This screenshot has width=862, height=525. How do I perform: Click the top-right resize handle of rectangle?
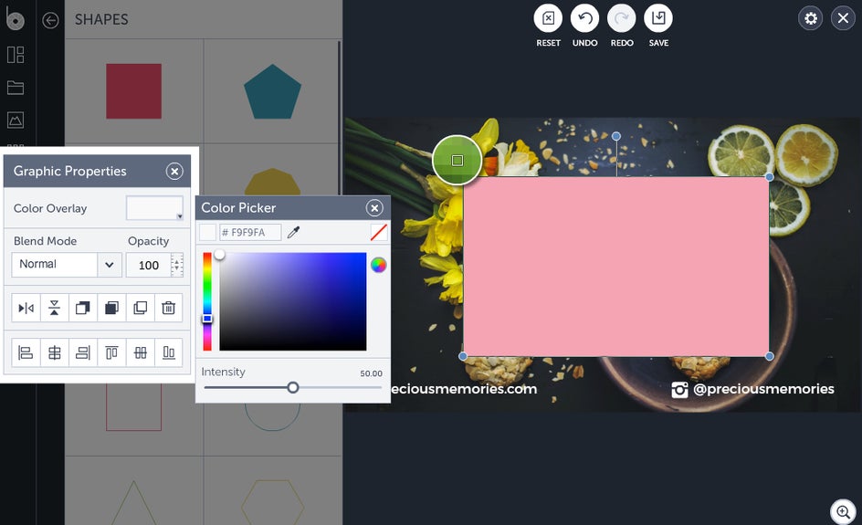[x=769, y=177]
